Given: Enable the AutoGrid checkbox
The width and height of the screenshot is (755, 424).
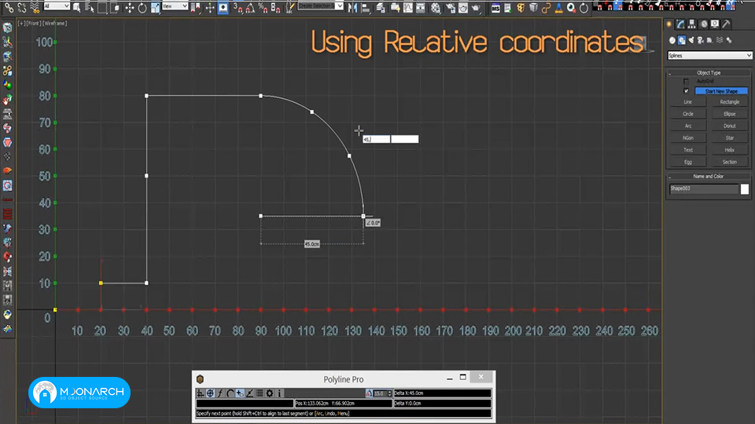Looking at the screenshot, I should [686, 81].
